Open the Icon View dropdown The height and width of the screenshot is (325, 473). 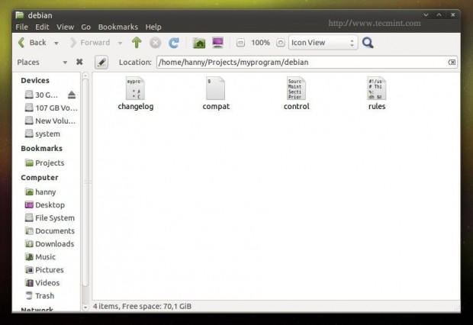tap(323, 43)
